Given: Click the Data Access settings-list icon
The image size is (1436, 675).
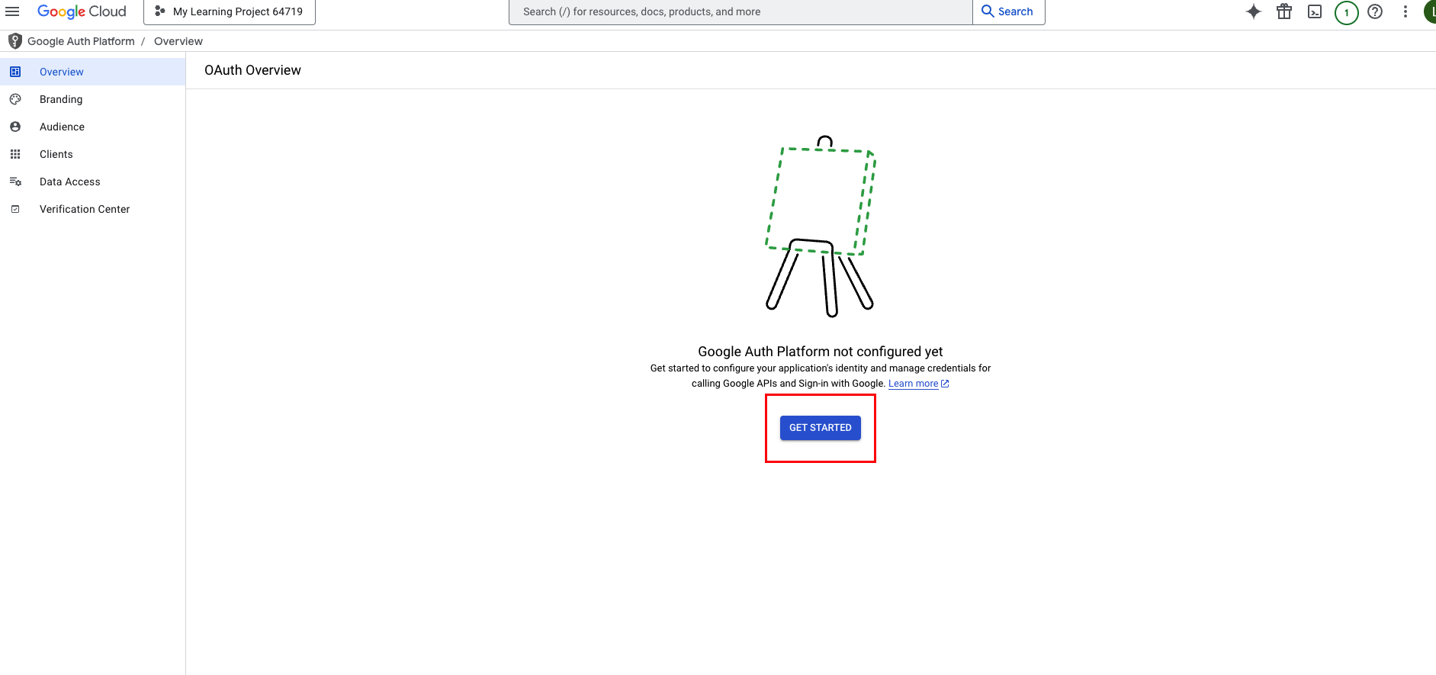Looking at the screenshot, I should point(15,182).
